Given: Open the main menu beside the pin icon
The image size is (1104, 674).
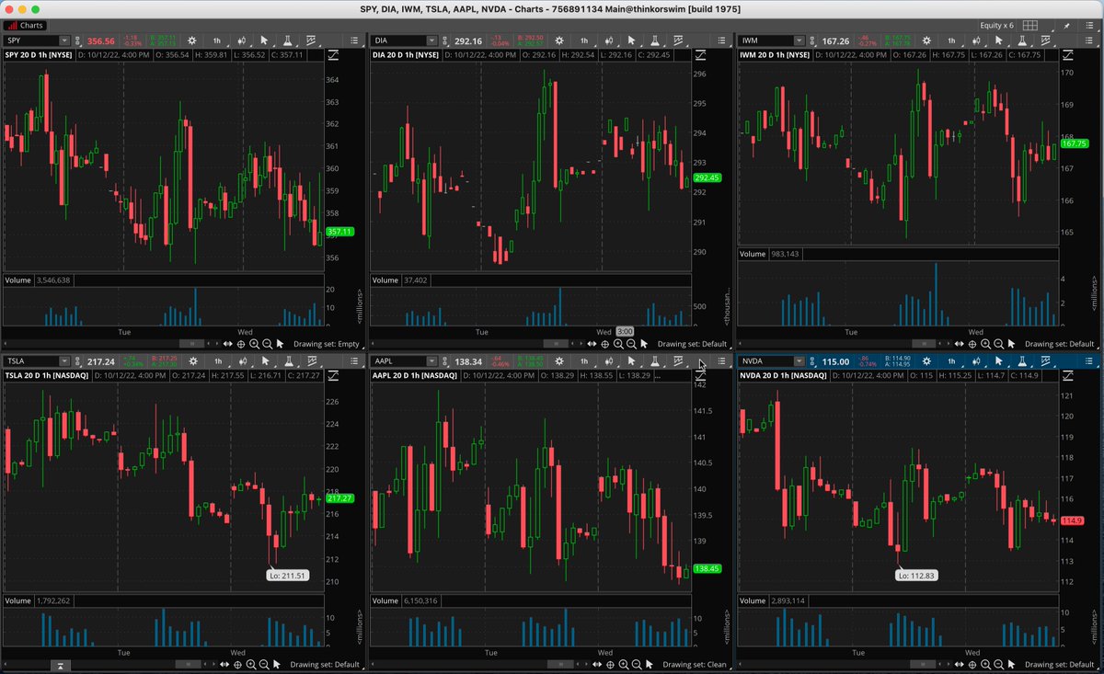Looking at the screenshot, I should [1089, 26].
